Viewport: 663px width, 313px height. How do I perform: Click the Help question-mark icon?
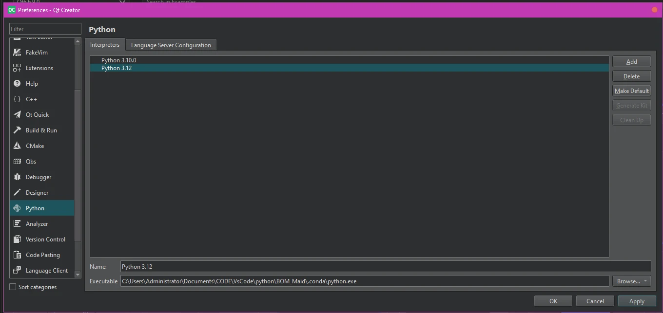pos(17,84)
